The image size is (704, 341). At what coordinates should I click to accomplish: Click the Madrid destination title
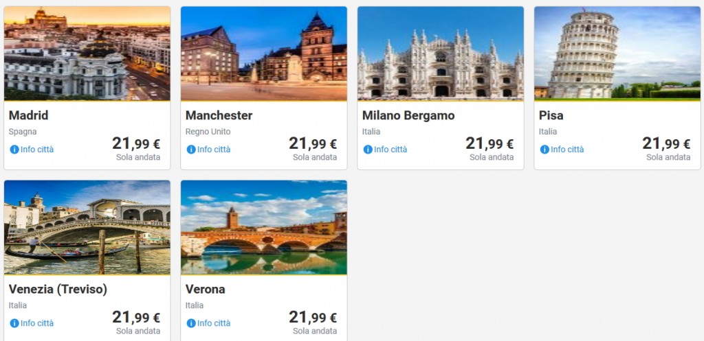point(29,115)
